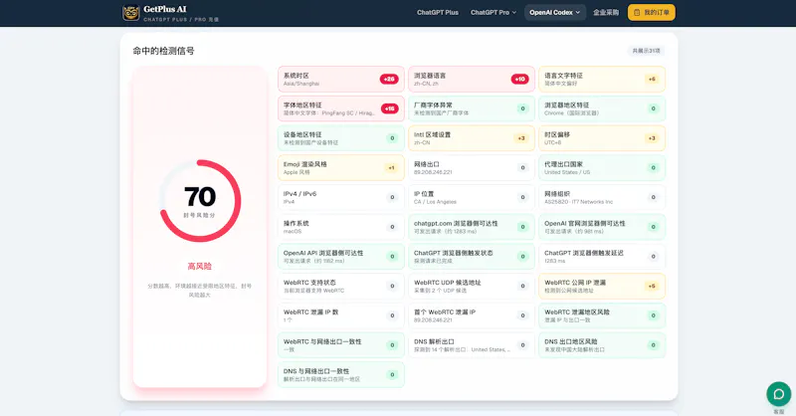Select the 系统时区 Asia/Shanghai card
Image resolution: width=796 pixels, height=416 pixels.
click(341, 80)
